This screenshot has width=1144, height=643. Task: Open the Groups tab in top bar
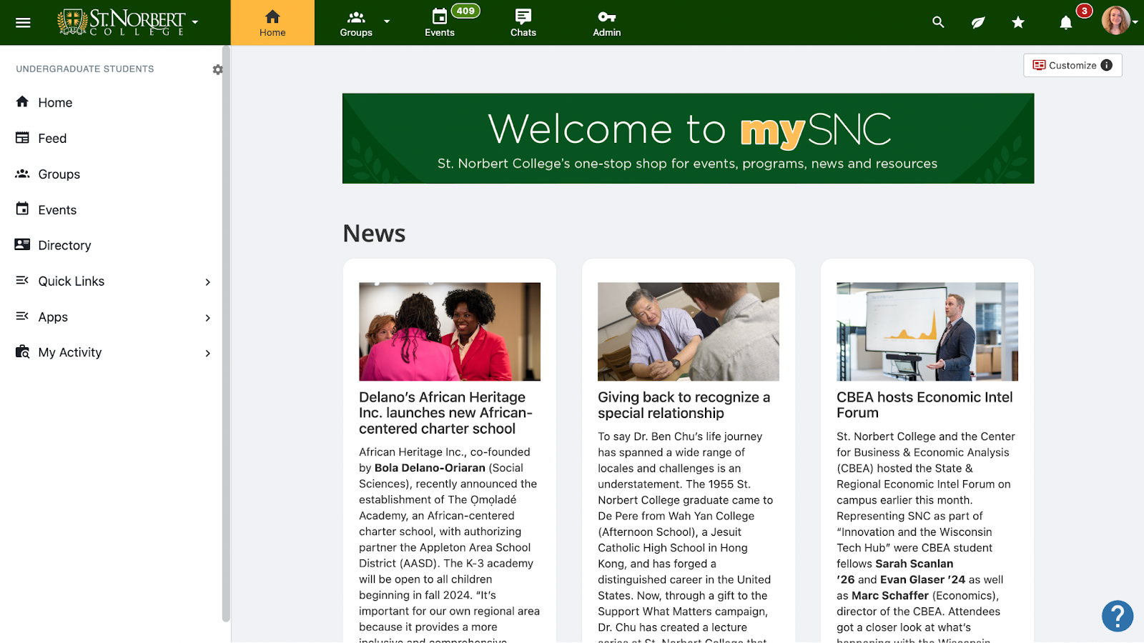click(356, 23)
